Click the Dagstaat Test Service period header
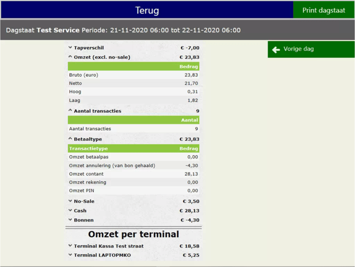The image size is (355, 267). pyautogui.click(x=123, y=30)
